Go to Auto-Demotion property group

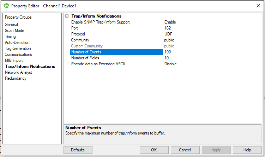tap(17, 42)
